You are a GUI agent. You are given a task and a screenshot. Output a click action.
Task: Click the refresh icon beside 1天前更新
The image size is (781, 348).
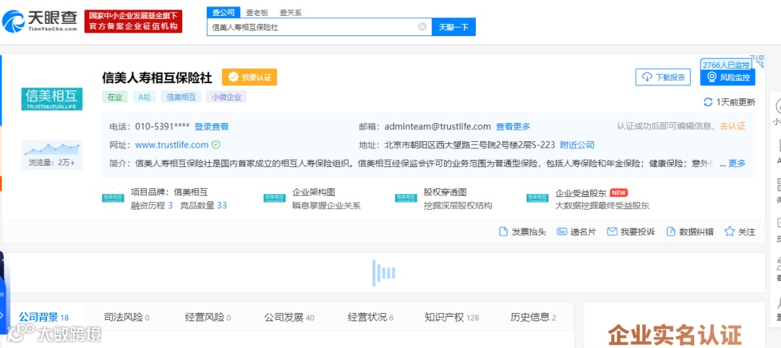(708, 102)
